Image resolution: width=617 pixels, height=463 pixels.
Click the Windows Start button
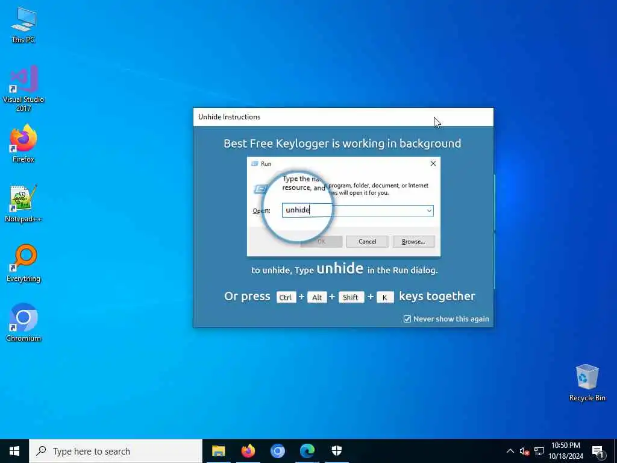[14, 451]
